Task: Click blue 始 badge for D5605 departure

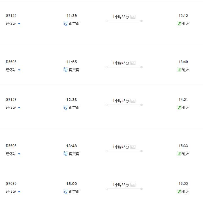Action: click(x=66, y=154)
